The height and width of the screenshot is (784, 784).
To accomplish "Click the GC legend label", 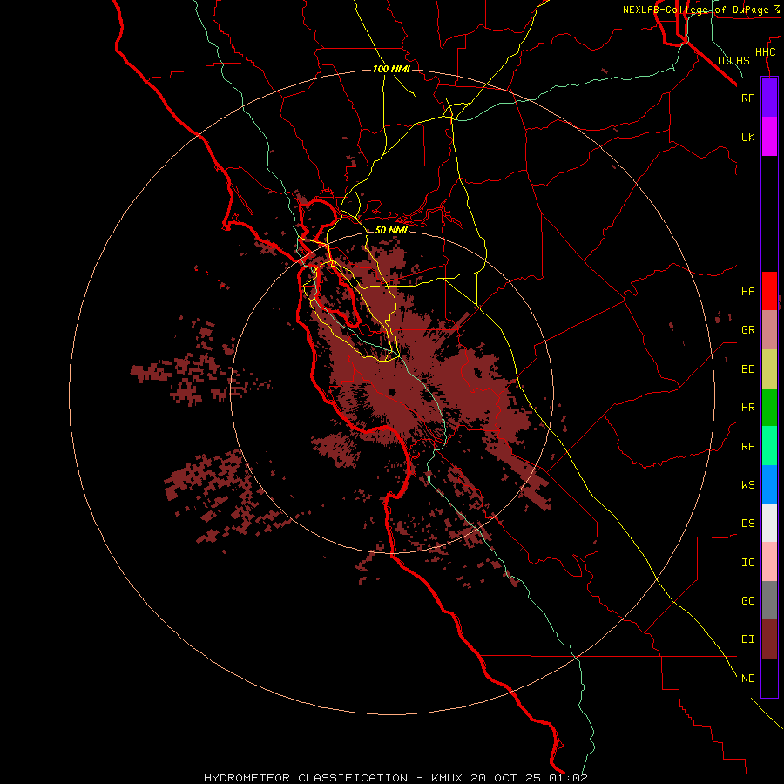I will [x=747, y=601].
